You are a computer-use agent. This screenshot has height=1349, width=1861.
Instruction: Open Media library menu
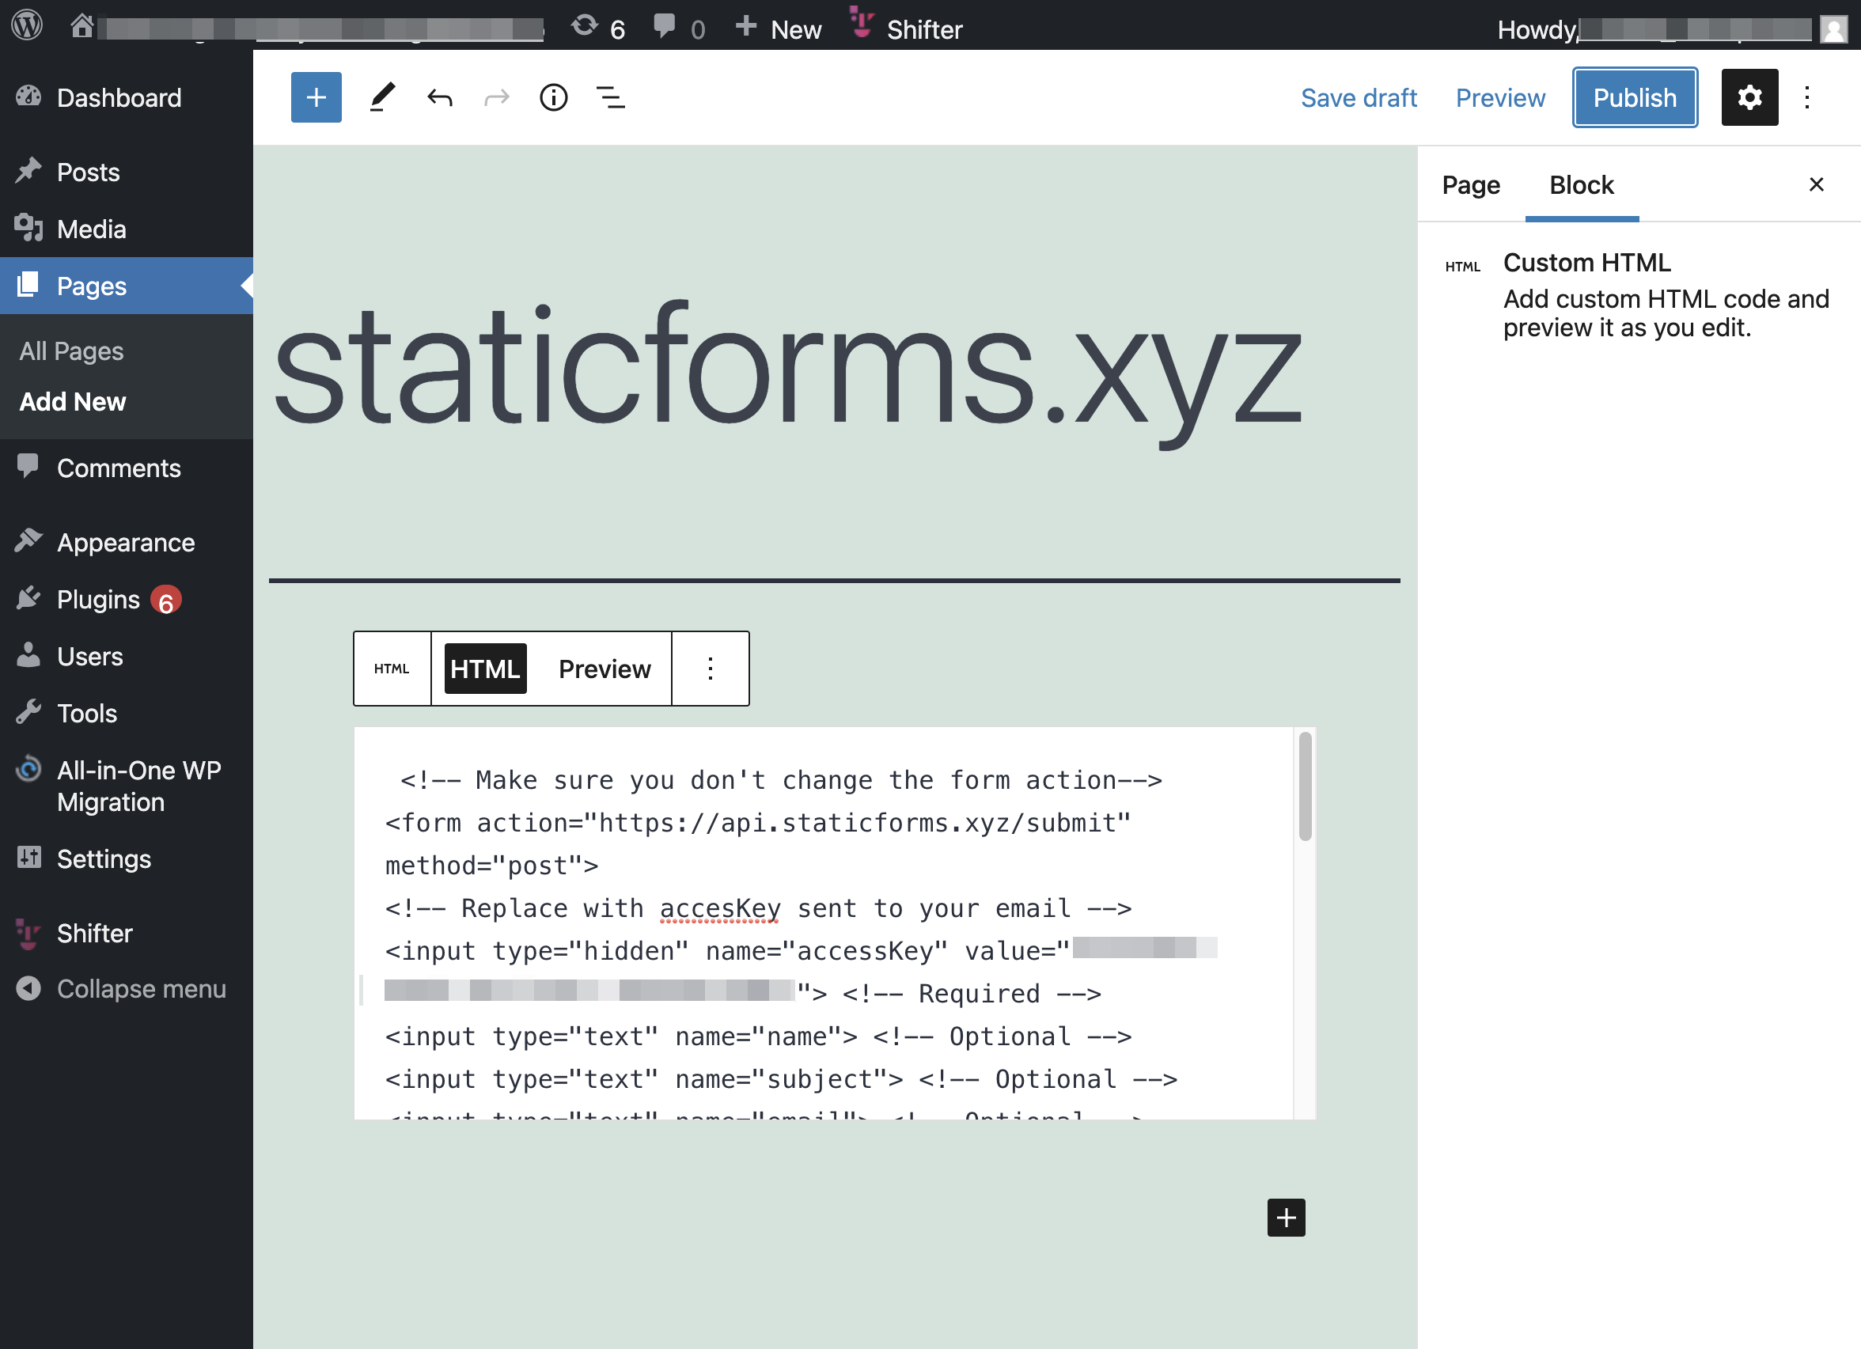[127, 229]
